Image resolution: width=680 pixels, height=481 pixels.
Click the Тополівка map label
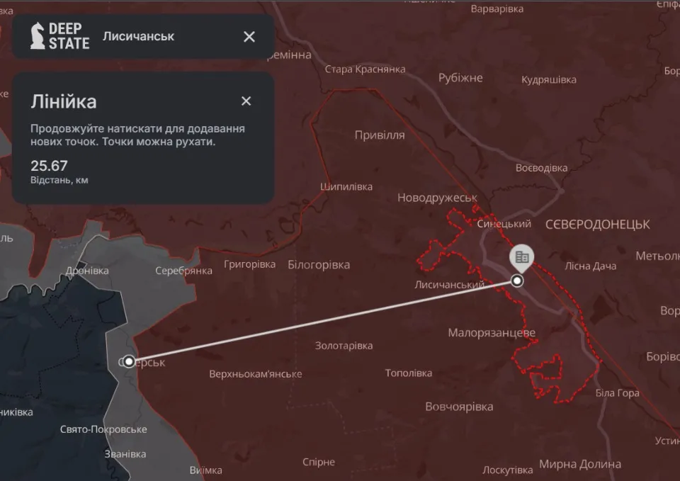409,373
